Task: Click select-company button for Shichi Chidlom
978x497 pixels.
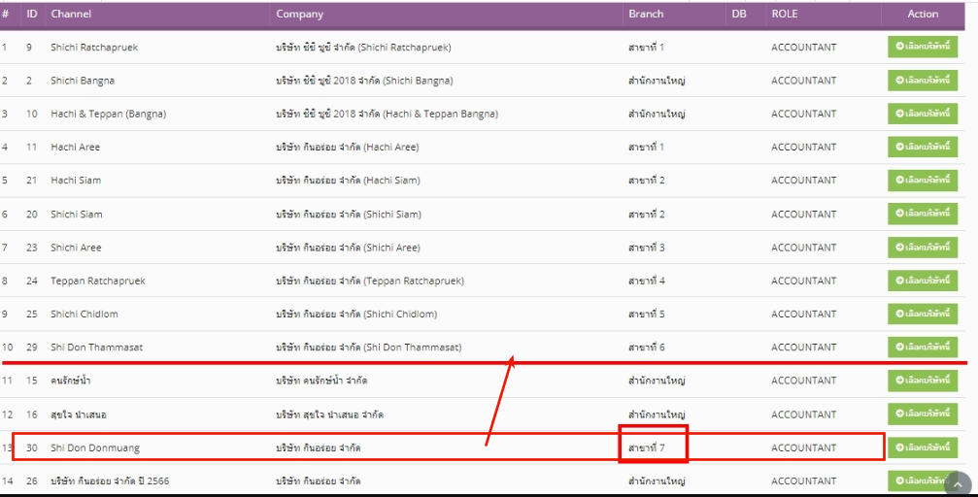Action: 923,314
